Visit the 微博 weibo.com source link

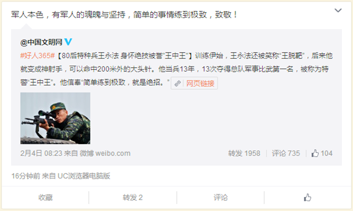(x=105, y=153)
